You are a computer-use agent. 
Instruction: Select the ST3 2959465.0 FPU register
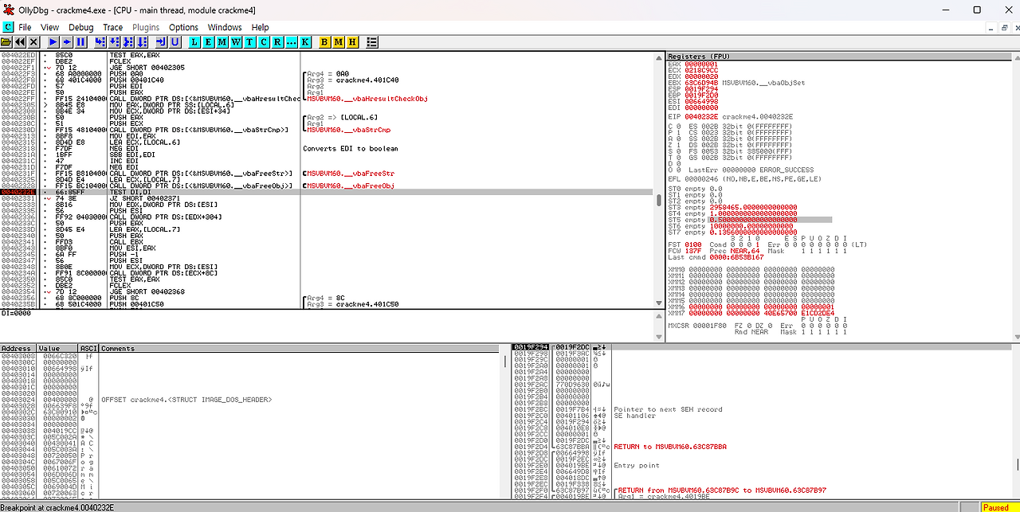pyautogui.click(x=733, y=207)
